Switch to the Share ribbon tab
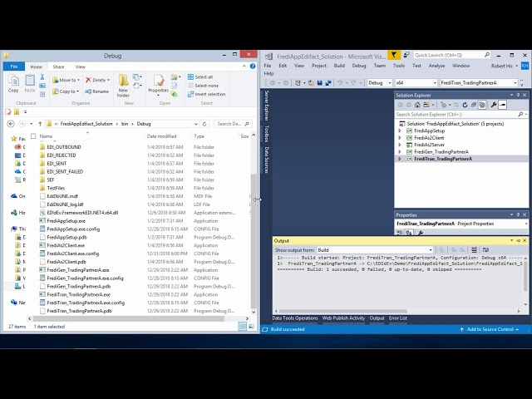 click(x=58, y=66)
